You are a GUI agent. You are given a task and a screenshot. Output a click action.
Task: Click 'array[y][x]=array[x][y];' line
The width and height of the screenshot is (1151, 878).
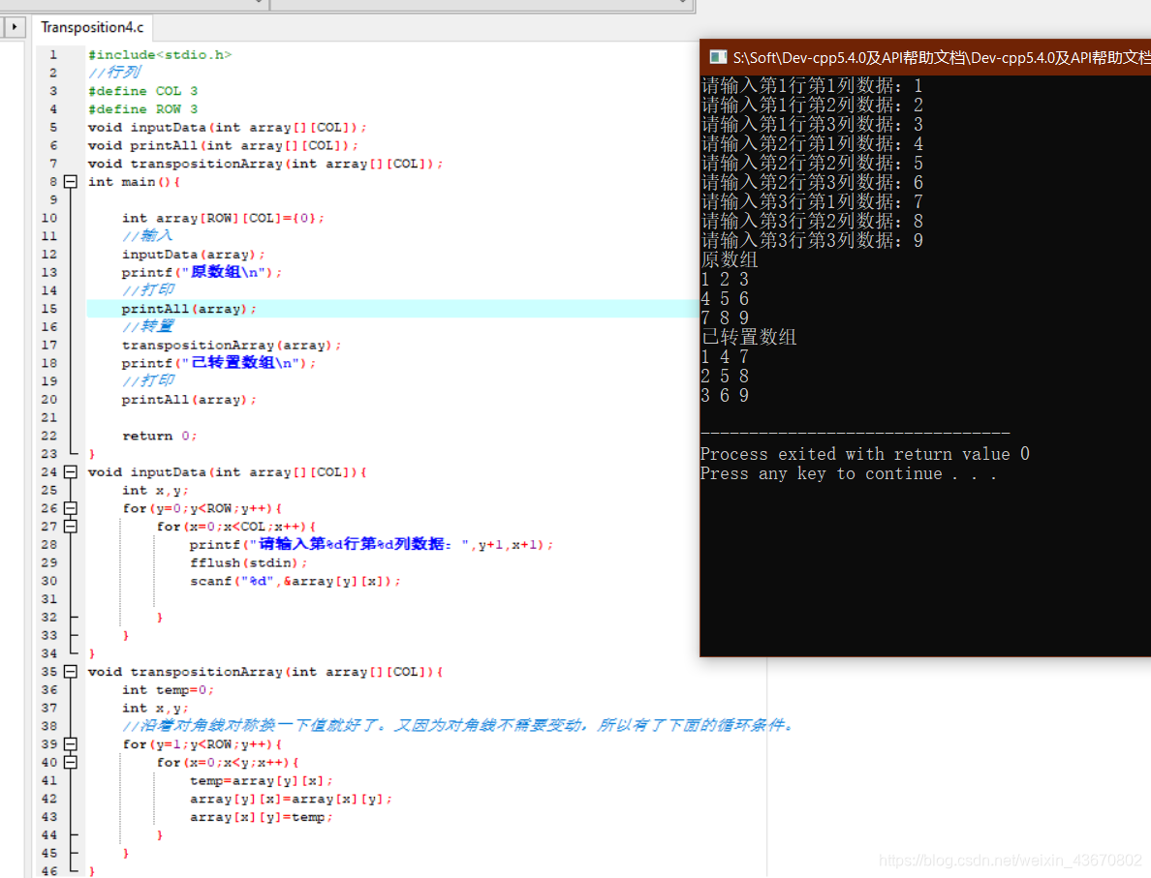(291, 799)
